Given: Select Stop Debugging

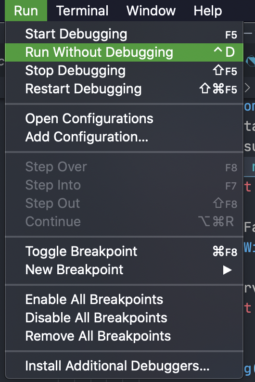Looking at the screenshot, I should [124, 71].
